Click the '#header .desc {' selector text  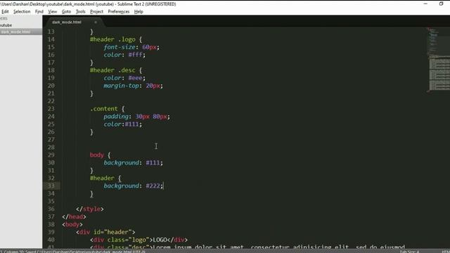tap(116, 70)
